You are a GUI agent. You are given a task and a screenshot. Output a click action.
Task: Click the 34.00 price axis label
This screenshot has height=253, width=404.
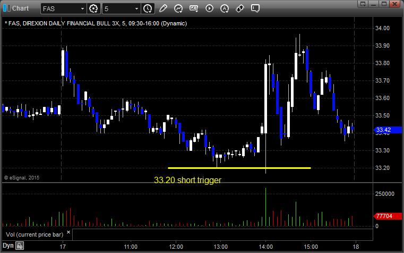pyautogui.click(x=382, y=28)
